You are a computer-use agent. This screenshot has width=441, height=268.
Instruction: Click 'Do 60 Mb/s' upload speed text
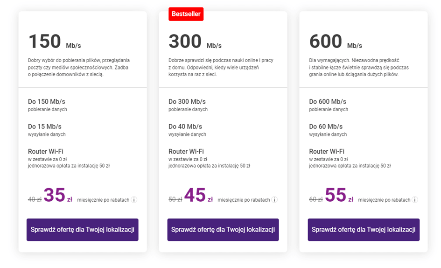click(x=326, y=127)
